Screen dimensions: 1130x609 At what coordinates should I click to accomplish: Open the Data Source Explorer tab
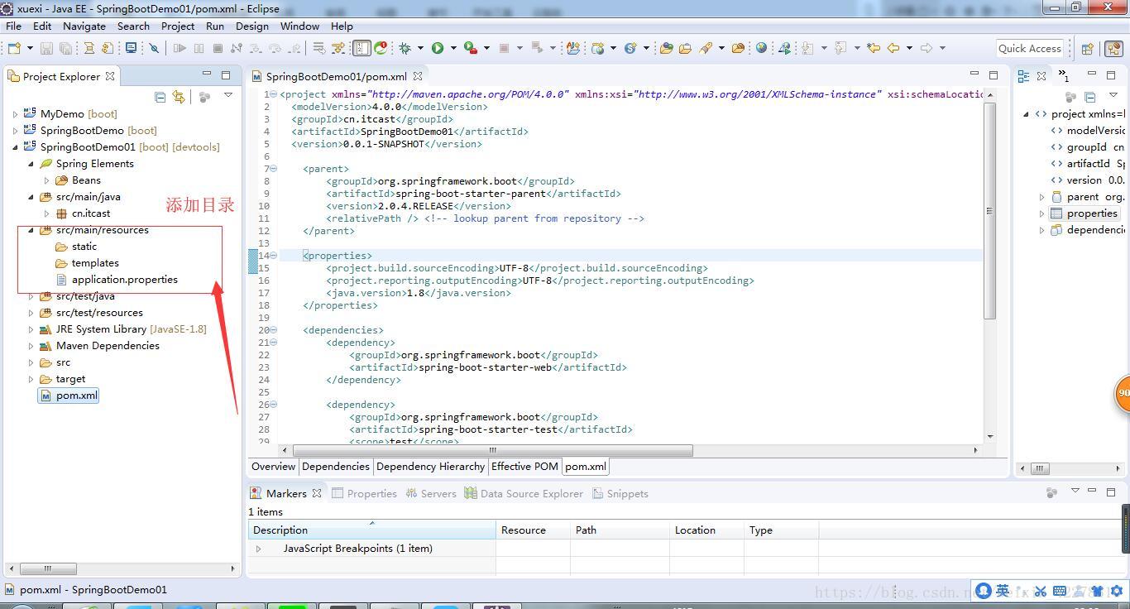tap(524, 493)
